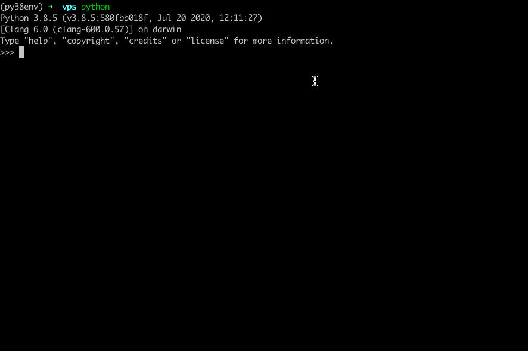The height and width of the screenshot is (351, 528).
Task: Click the cyan vps directory name
Action: point(69,7)
